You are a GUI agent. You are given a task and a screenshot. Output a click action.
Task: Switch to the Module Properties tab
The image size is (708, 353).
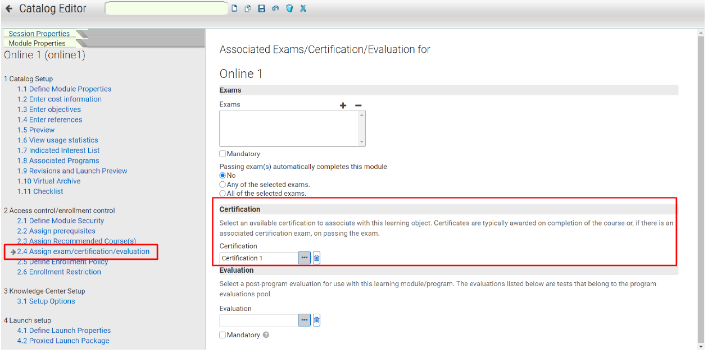pos(37,43)
